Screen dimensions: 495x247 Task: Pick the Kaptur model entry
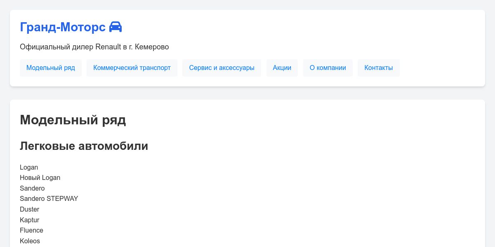tap(30, 220)
